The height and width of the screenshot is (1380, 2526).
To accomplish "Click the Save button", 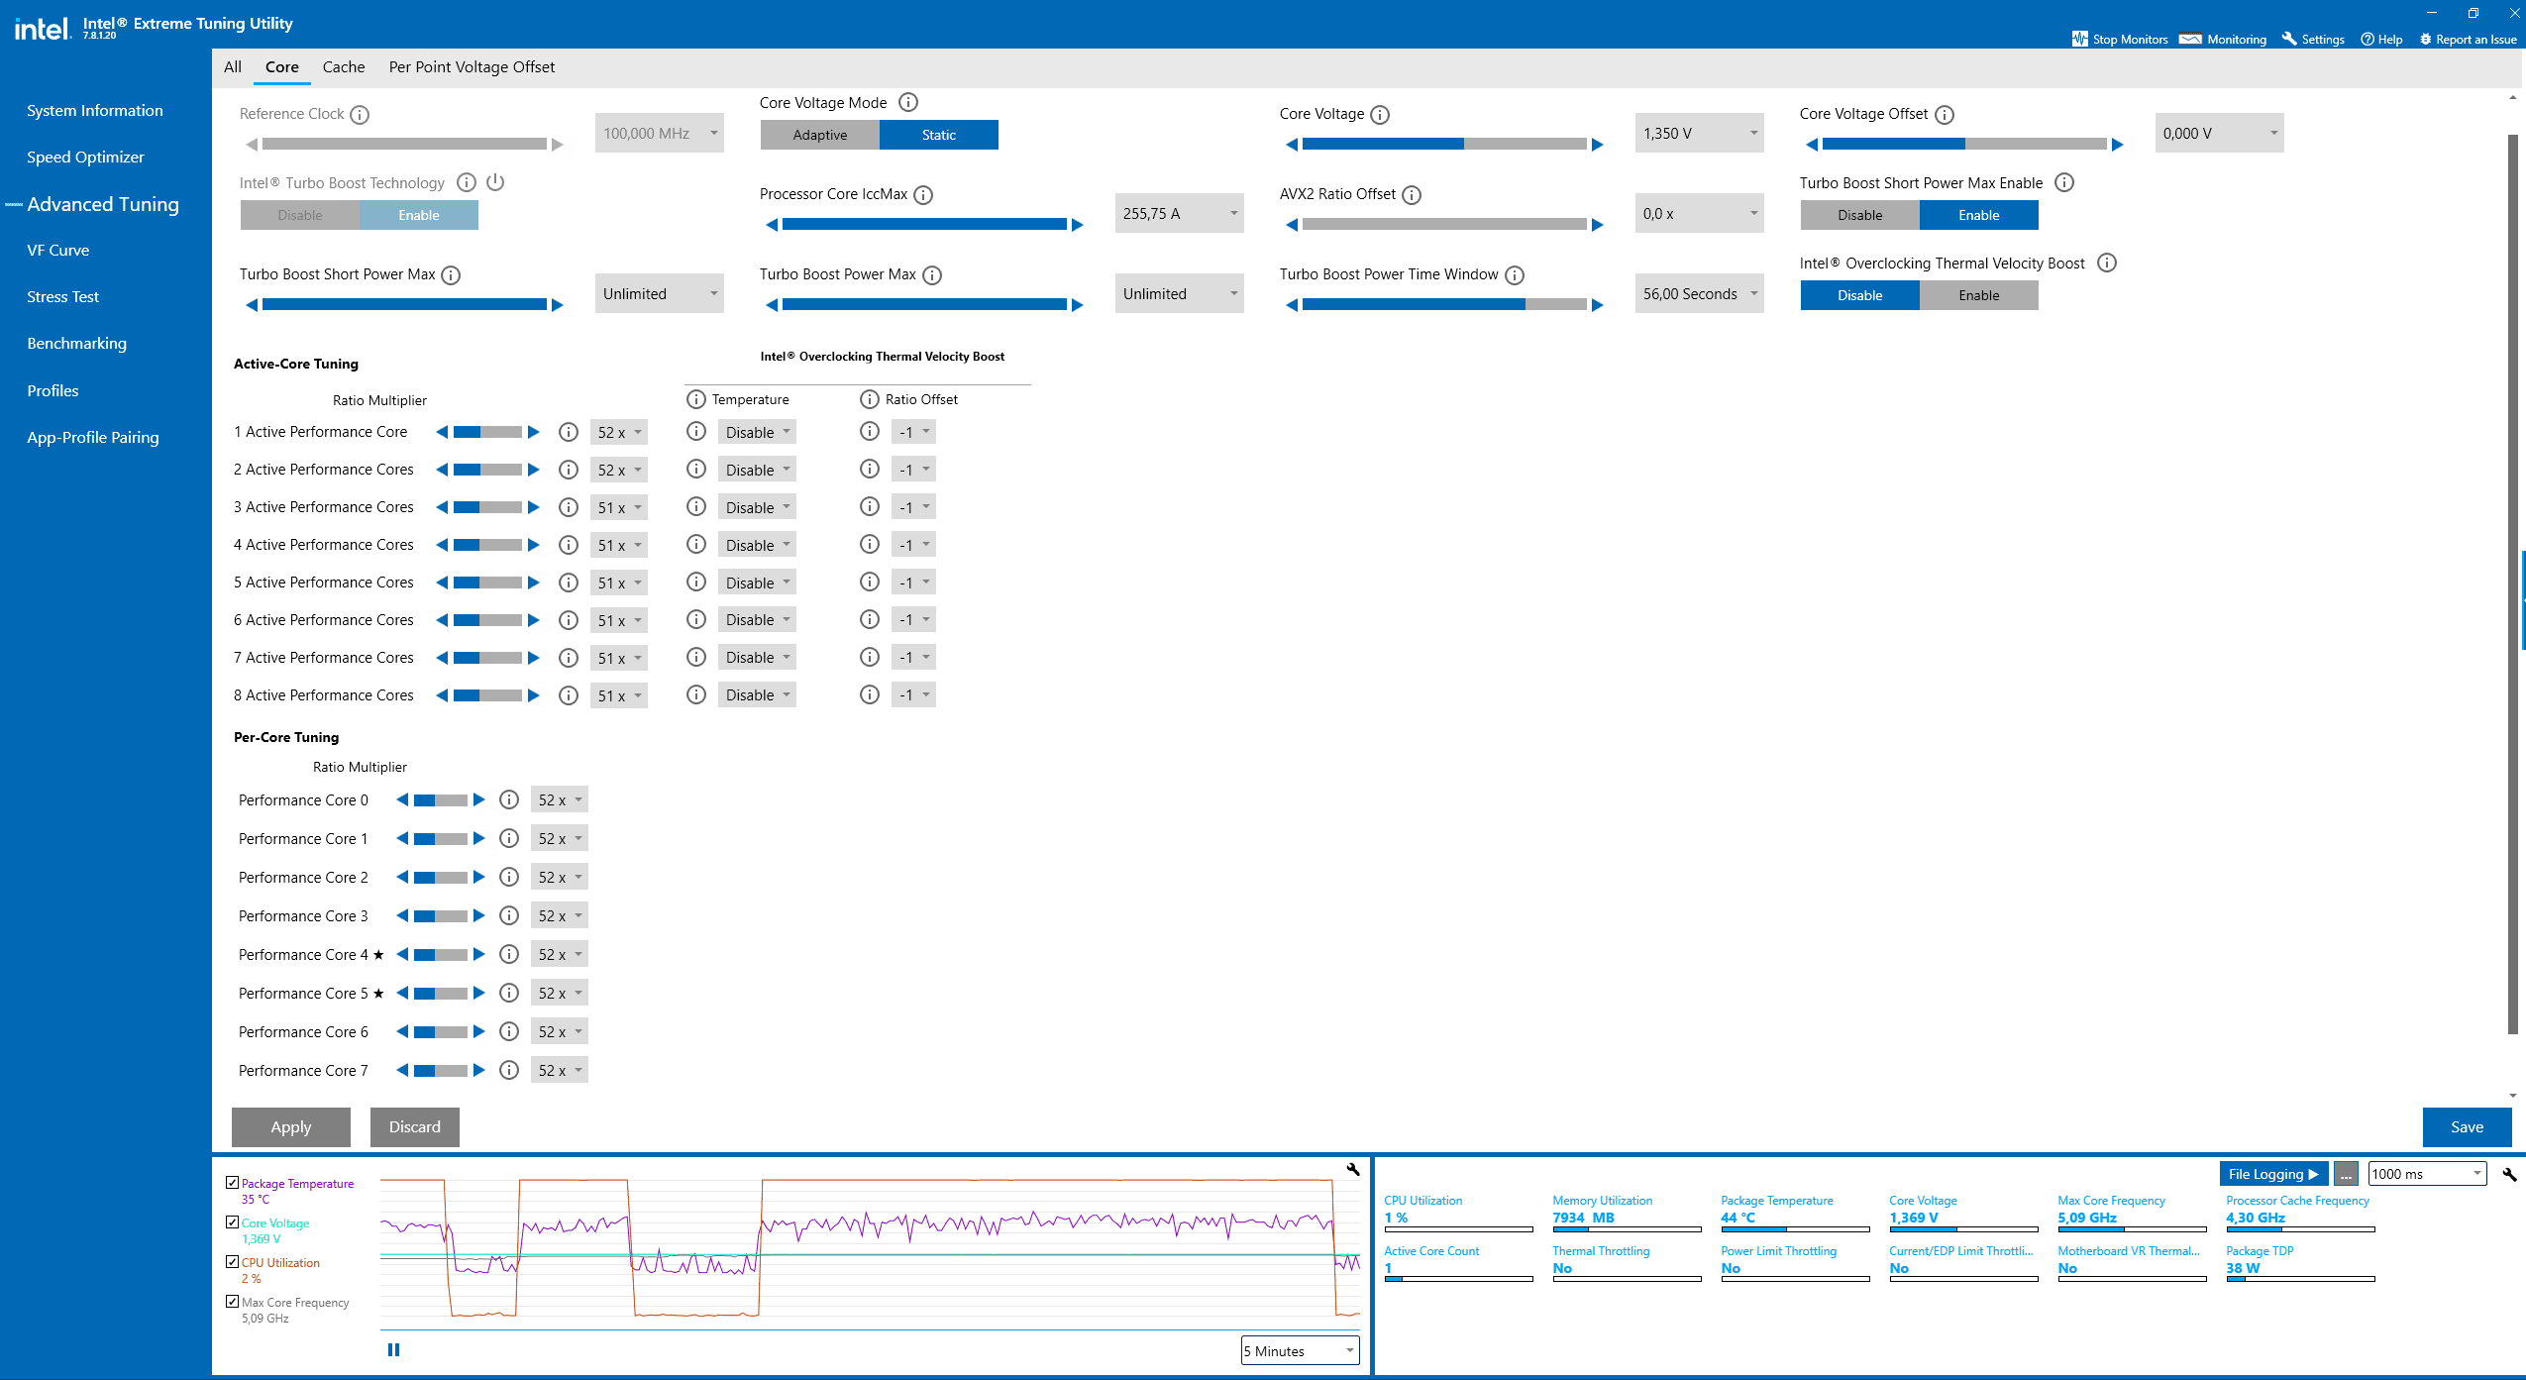I will 2468,1127.
